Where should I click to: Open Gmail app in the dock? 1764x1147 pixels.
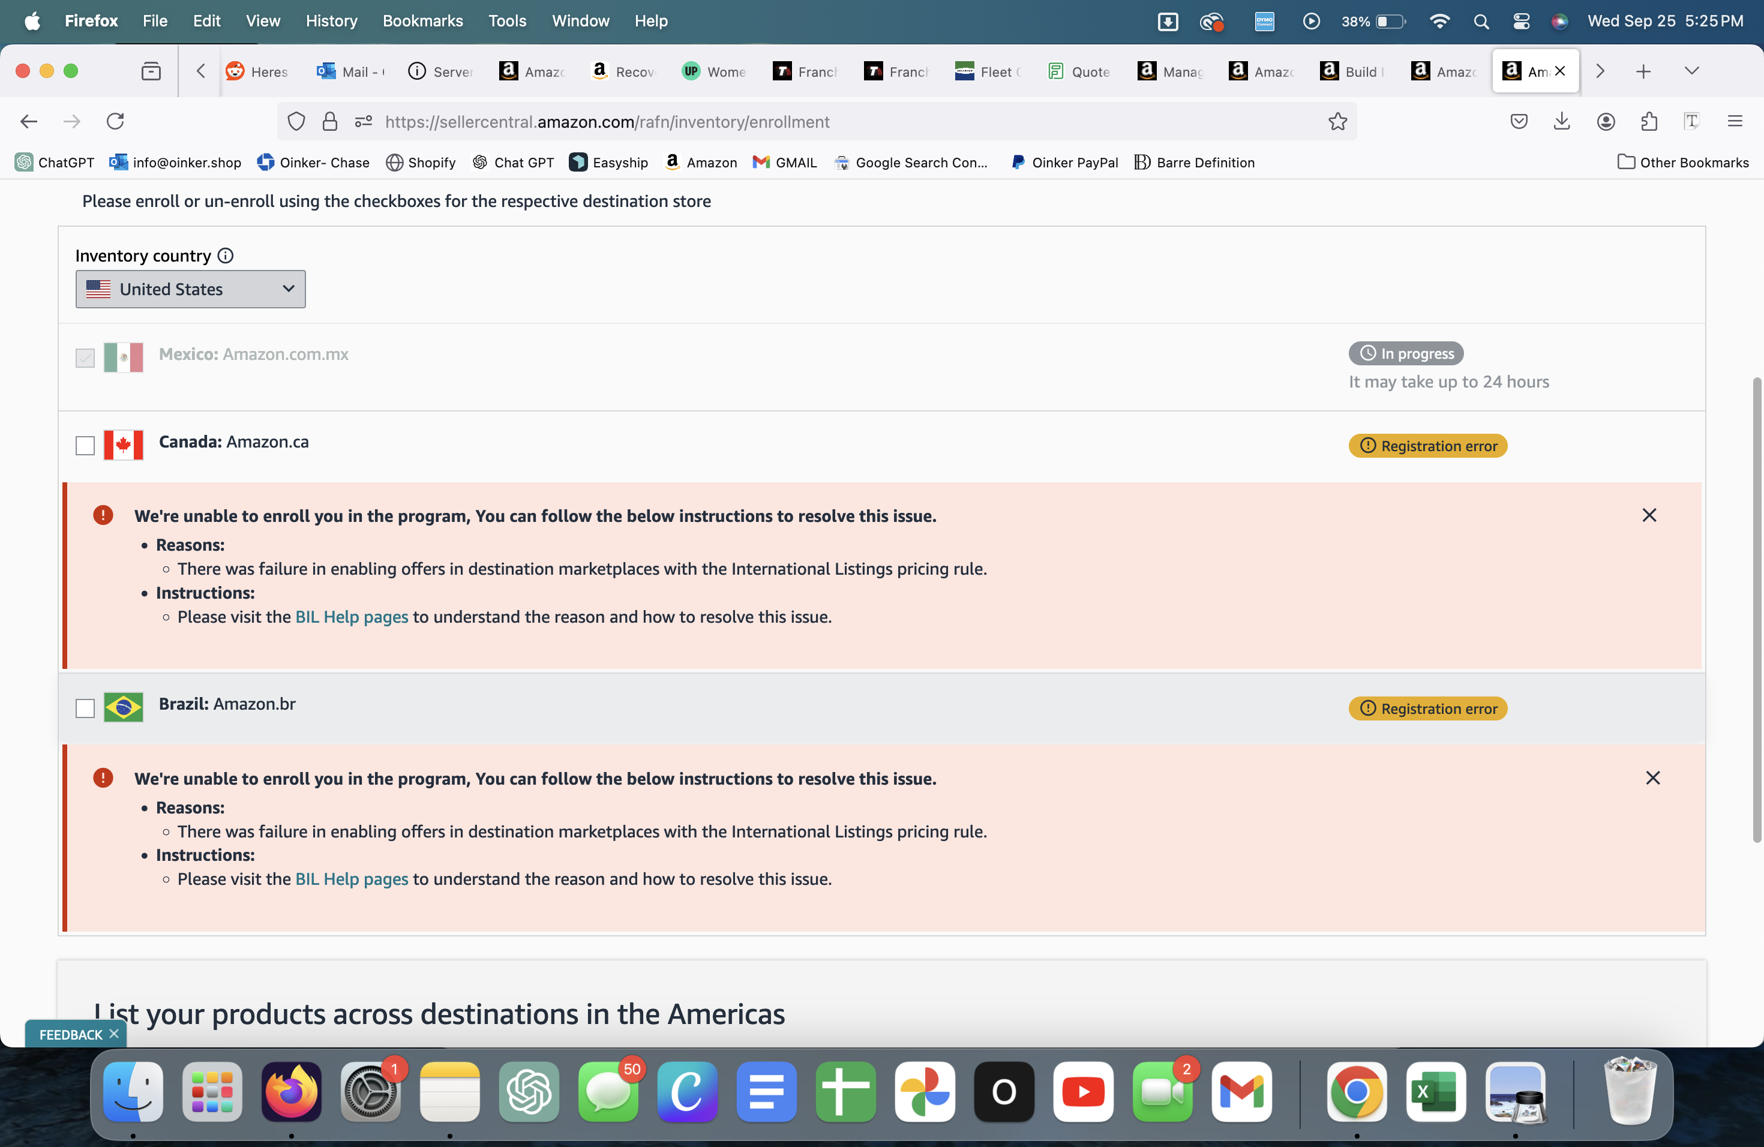(x=1241, y=1091)
